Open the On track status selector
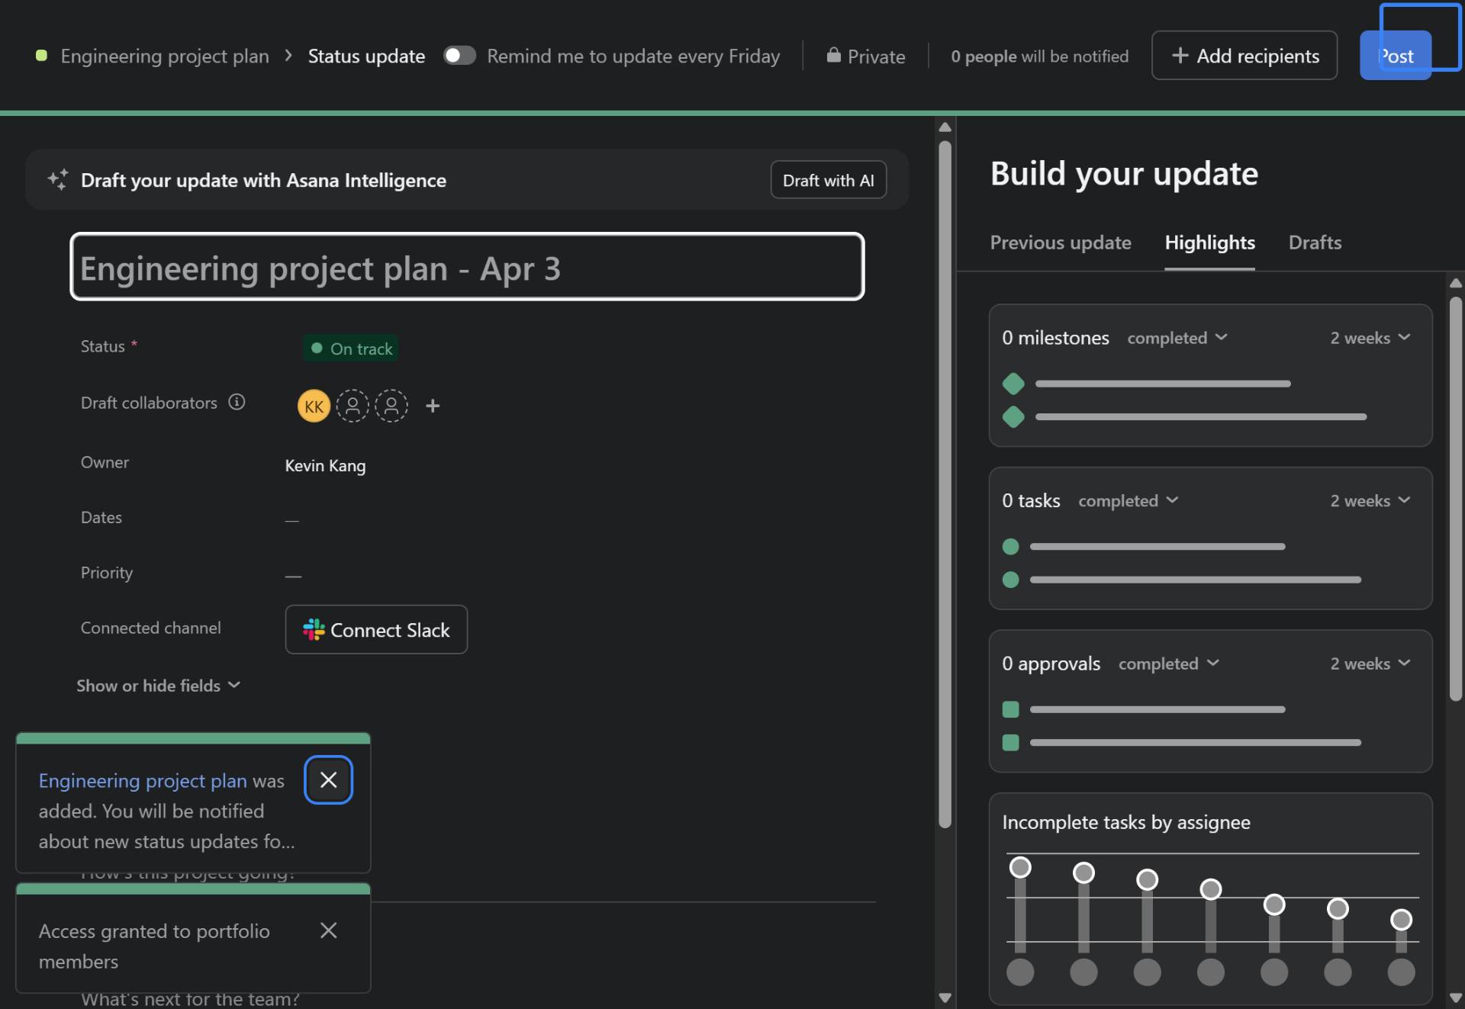This screenshot has width=1465, height=1009. point(350,349)
